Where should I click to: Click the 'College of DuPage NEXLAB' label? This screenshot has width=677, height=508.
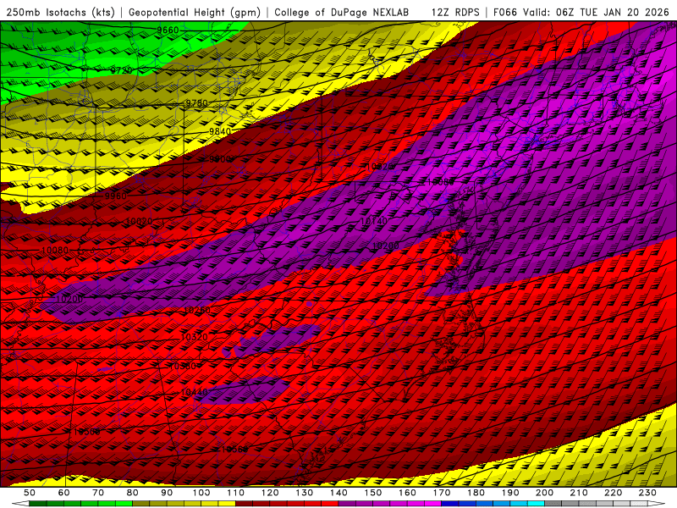pos(341,12)
